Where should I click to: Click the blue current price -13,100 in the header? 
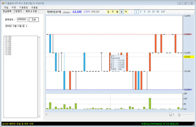(x=76, y=12)
